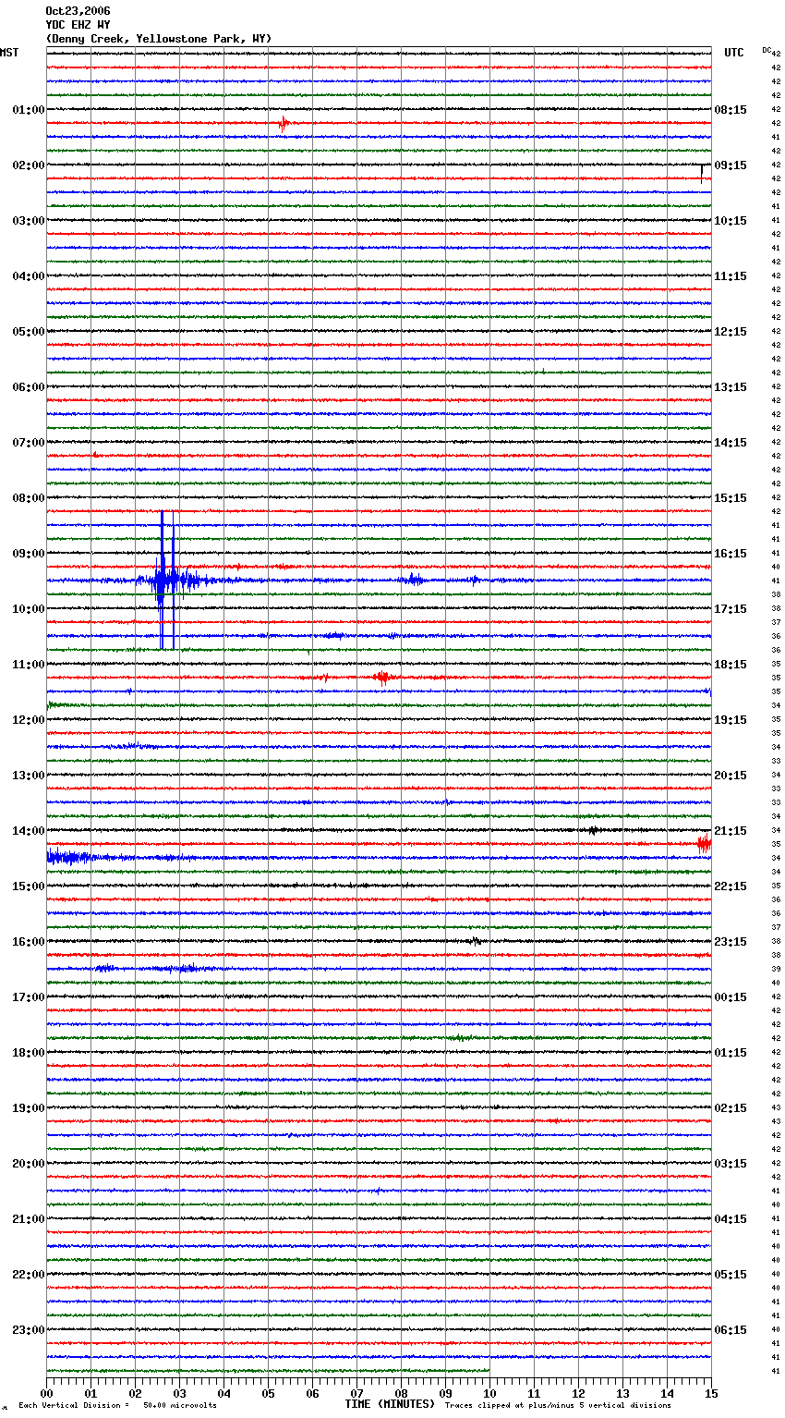This screenshot has height=1418, width=785.
Task: Click the red burst near minute 7.5 after 11:00
Action: click(x=383, y=678)
